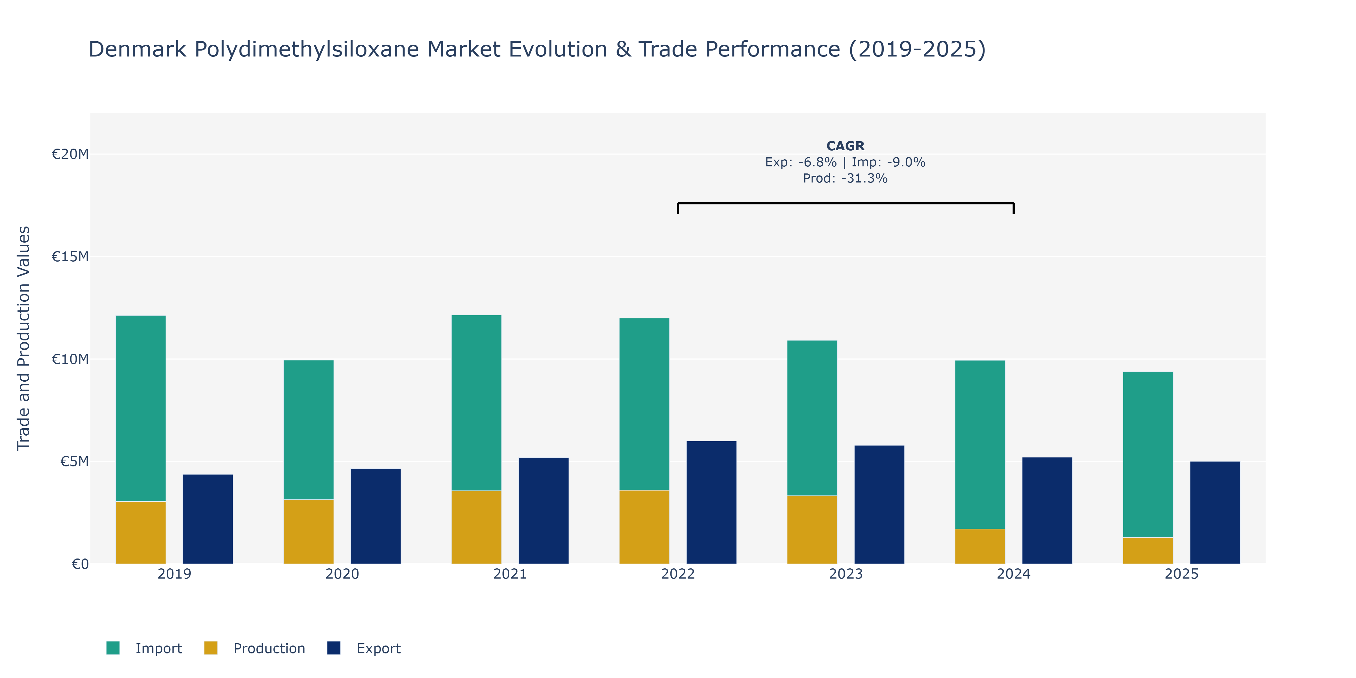Click the €15M y-axis tick label
Image resolution: width=1356 pixels, height=678 pixels.
(70, 257)
